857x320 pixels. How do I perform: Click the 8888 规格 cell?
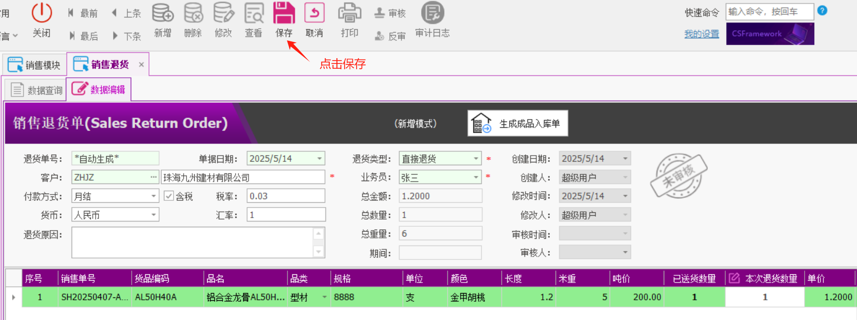click(x=367, y=297)
